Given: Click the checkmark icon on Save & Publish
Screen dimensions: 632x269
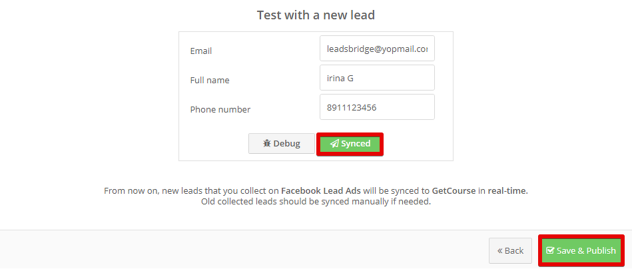Looking at the screenshot, I should [550, 250].
